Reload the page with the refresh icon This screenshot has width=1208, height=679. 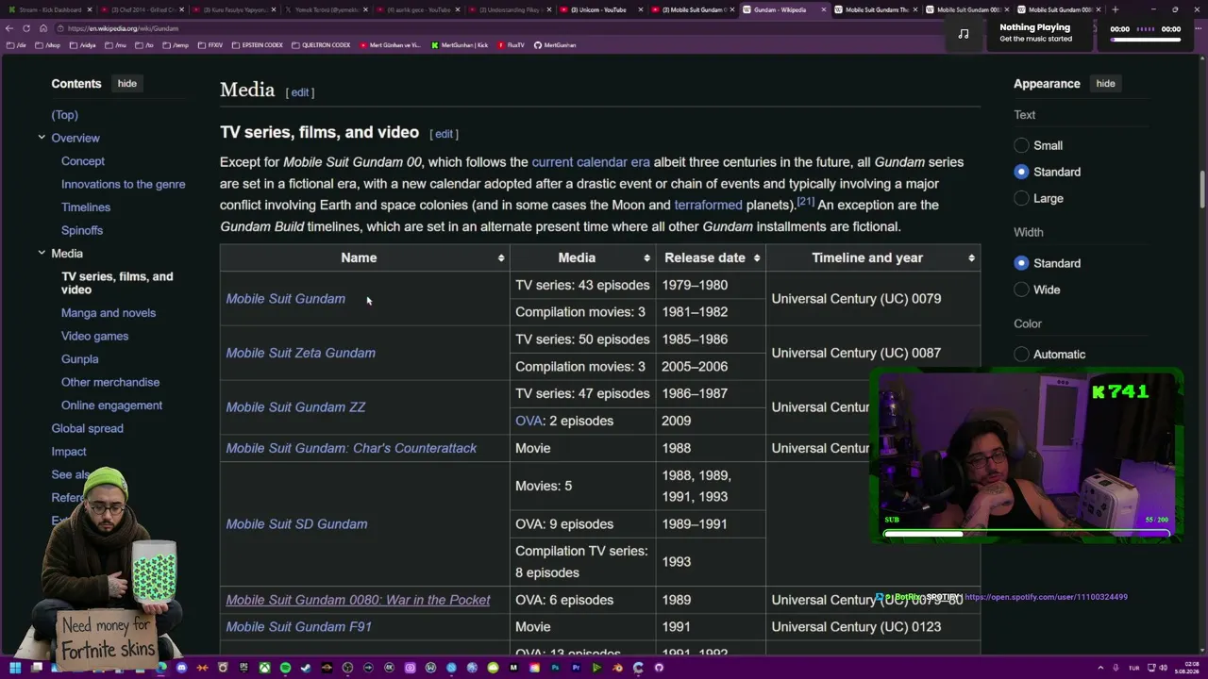pyautogui.click(x=26, y=28)
